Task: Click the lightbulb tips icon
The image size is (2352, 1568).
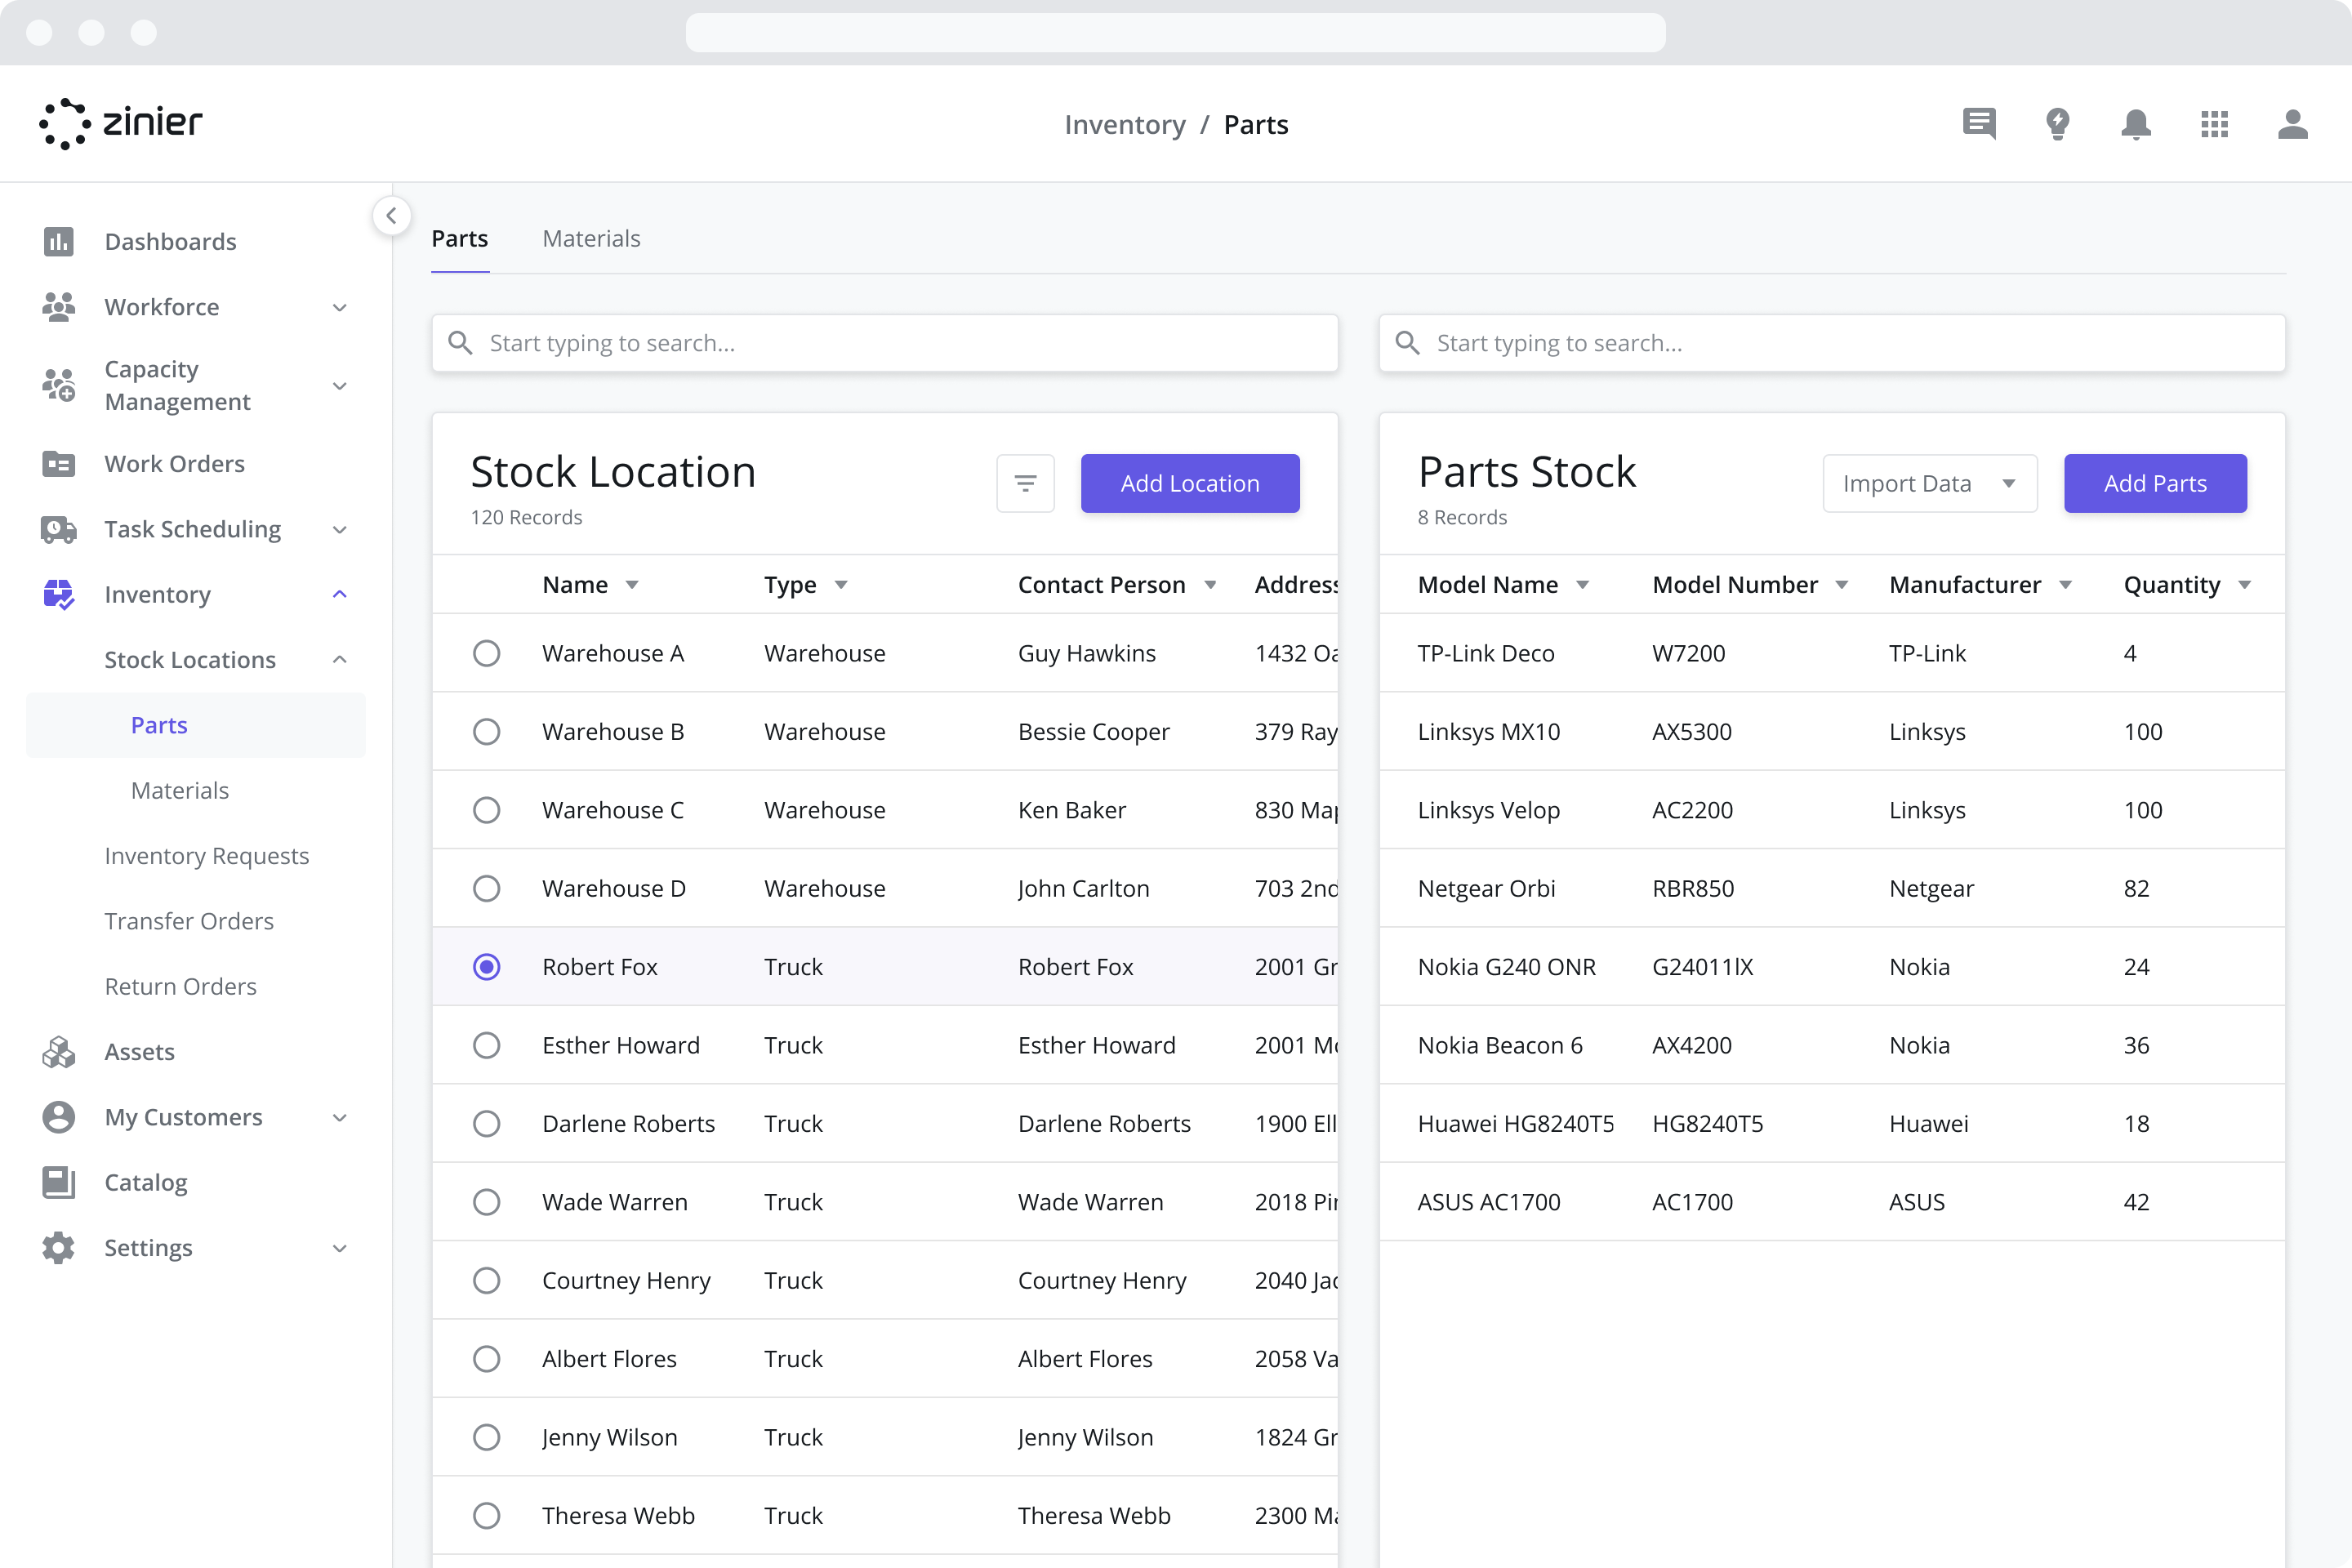Action: [2057, 124]
